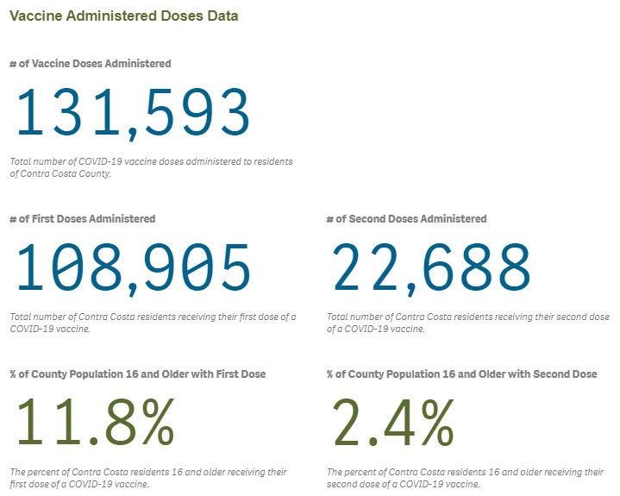The image size is (620, 496).
Task: Click the description 'Total number of Contra Costa residents receiving their second dose'
Action: point(468,323)
